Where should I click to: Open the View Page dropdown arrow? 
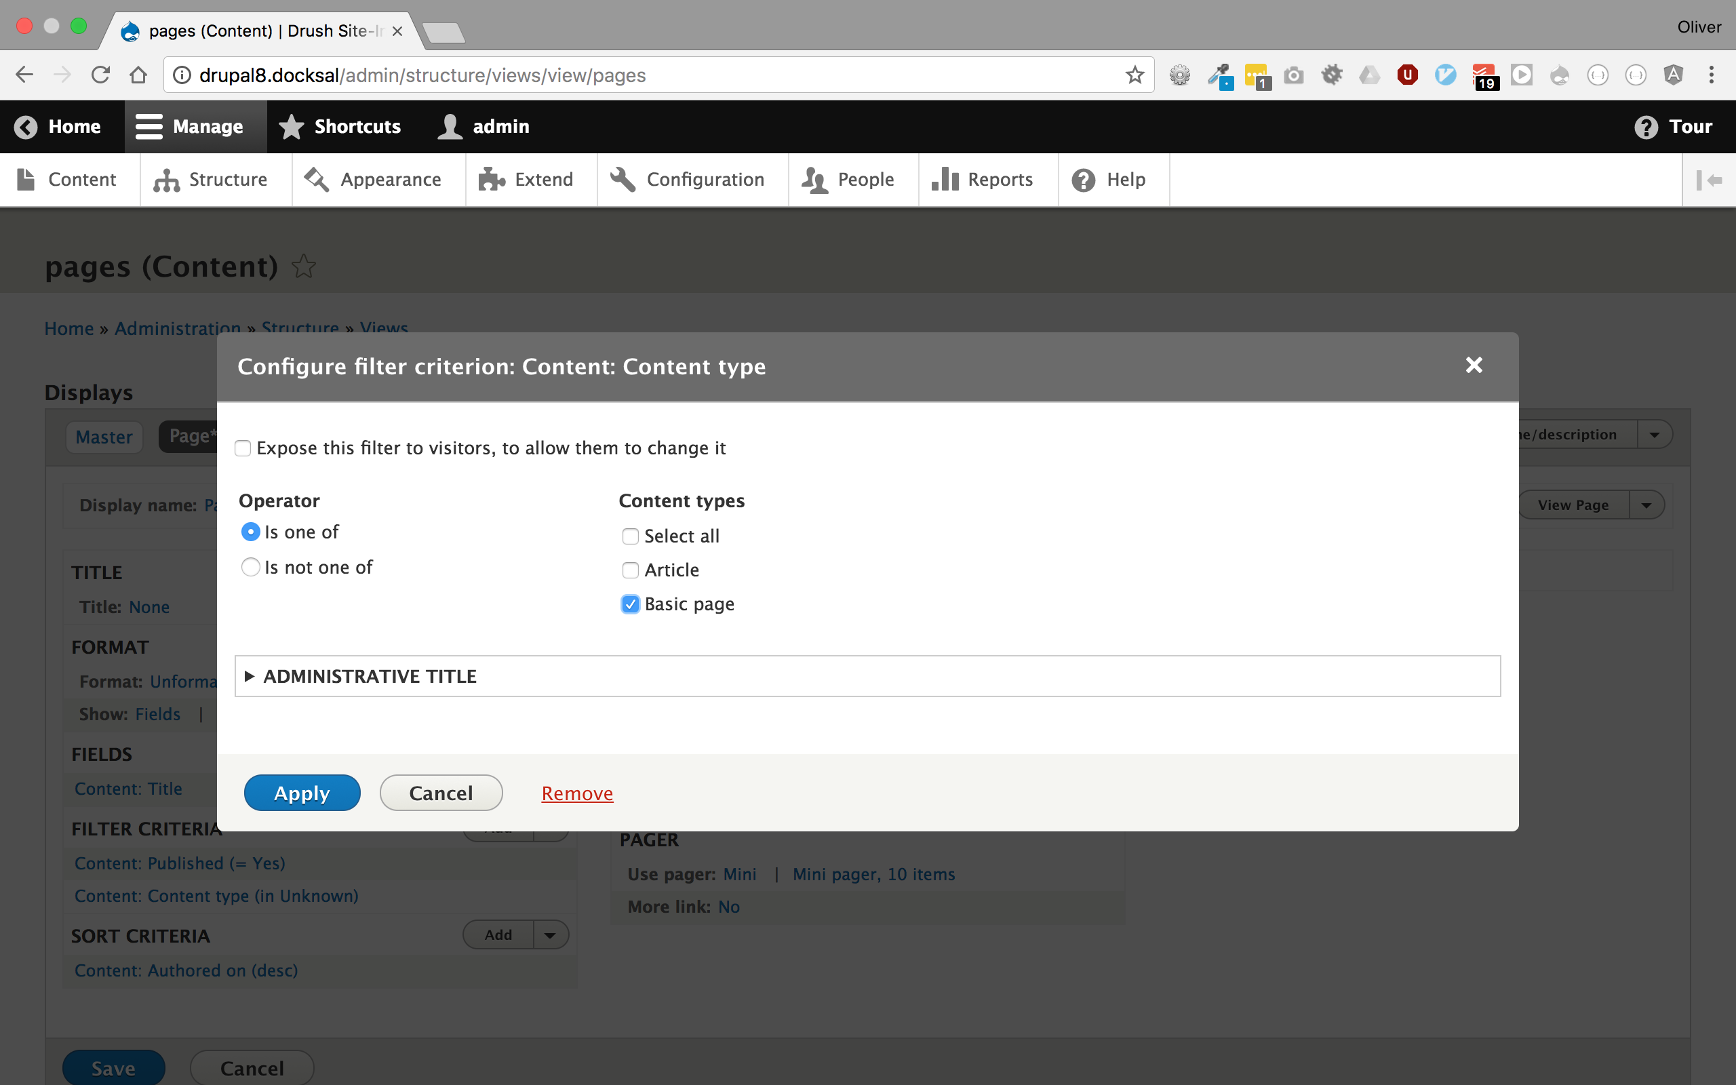1646,505
